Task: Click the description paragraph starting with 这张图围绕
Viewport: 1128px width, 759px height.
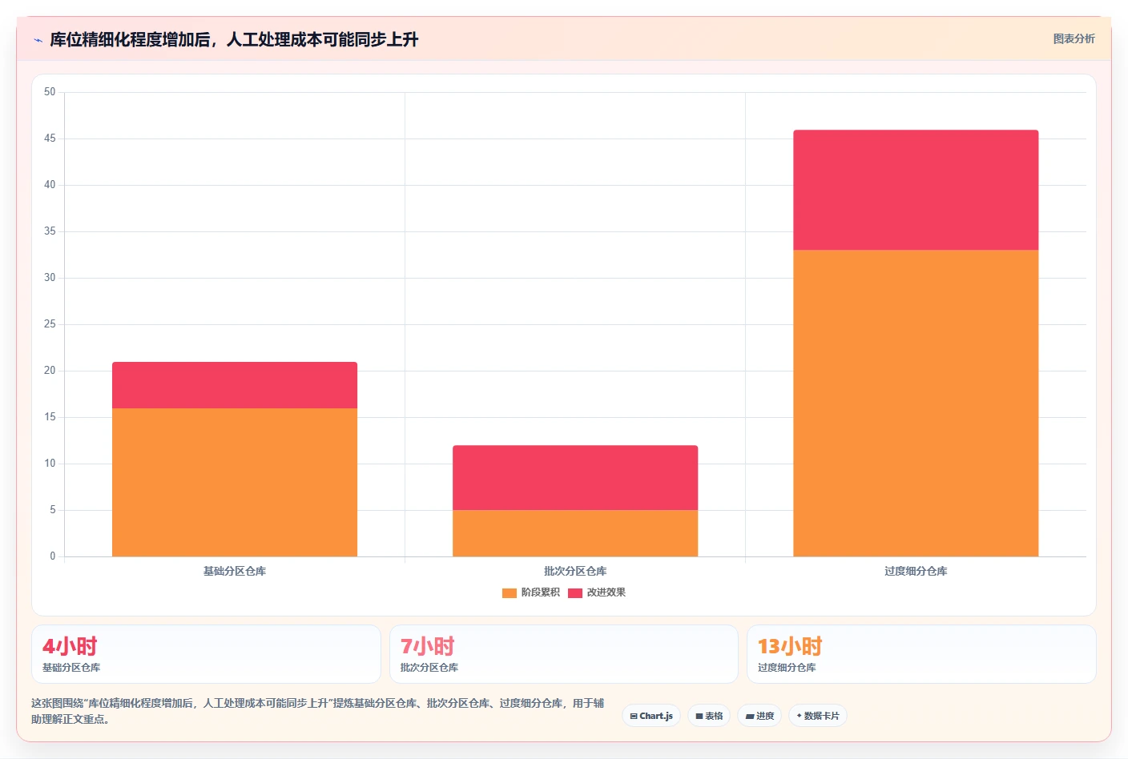Action: pos(318,711)
